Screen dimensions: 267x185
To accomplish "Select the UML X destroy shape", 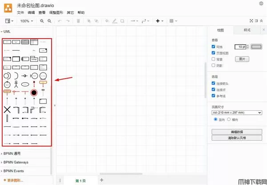I will click(7, 110).
